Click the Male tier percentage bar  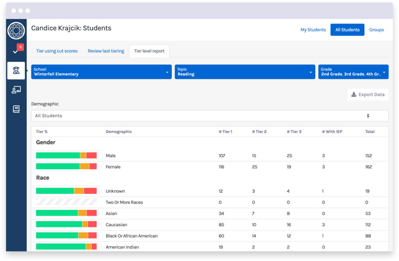pyautogui.click(x=66, y=156)
